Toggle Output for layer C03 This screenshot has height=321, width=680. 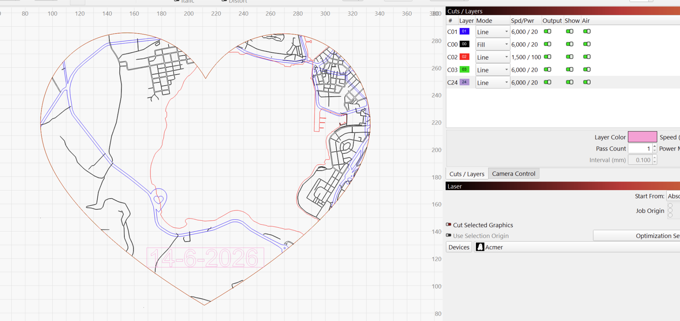click(x=547, y=70)
